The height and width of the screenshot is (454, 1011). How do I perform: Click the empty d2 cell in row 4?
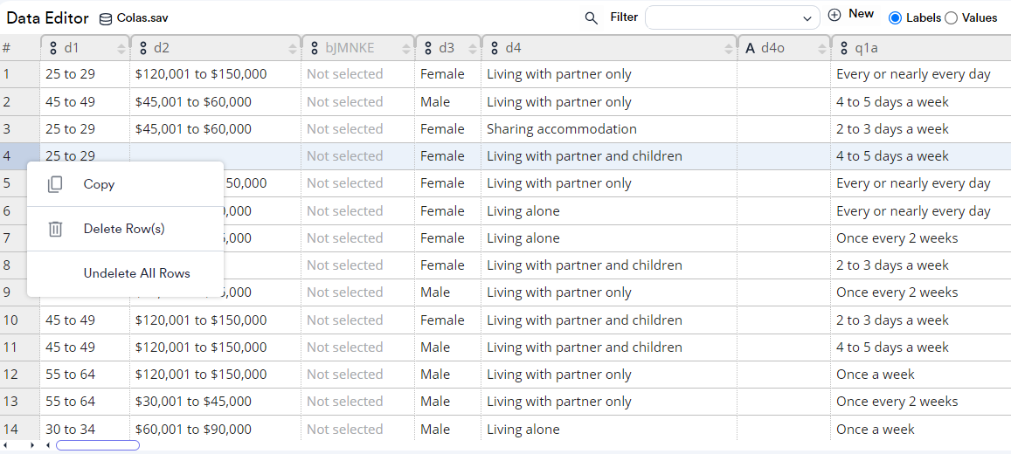[215, 155]
